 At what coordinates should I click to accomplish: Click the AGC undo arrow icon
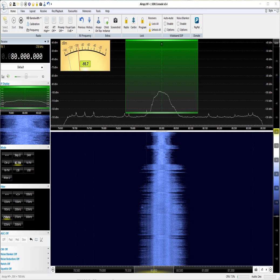coord(31,240)
